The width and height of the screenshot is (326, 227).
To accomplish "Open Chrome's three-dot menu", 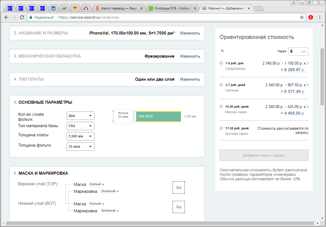I will [x=320, y=17].
